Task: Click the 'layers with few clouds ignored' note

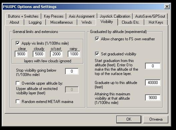Action: point(48,61)
